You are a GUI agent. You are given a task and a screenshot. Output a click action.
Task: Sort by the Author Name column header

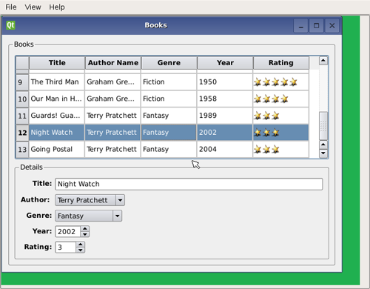(x=113, y=63)
